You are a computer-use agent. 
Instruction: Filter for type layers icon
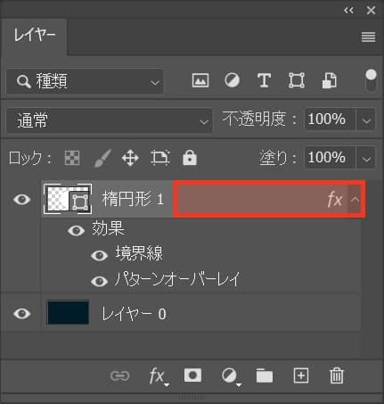tap(264, 80)
